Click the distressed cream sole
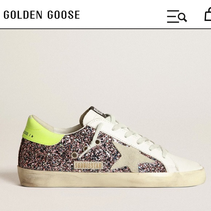The width and height of the screenshot is (211, 211). (111, 177)
